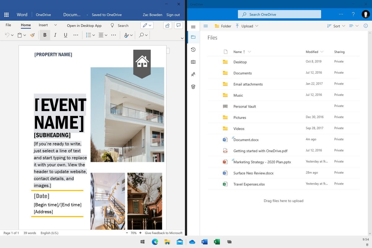Open the Modified column header dropdown

click(x=314, y=52)
